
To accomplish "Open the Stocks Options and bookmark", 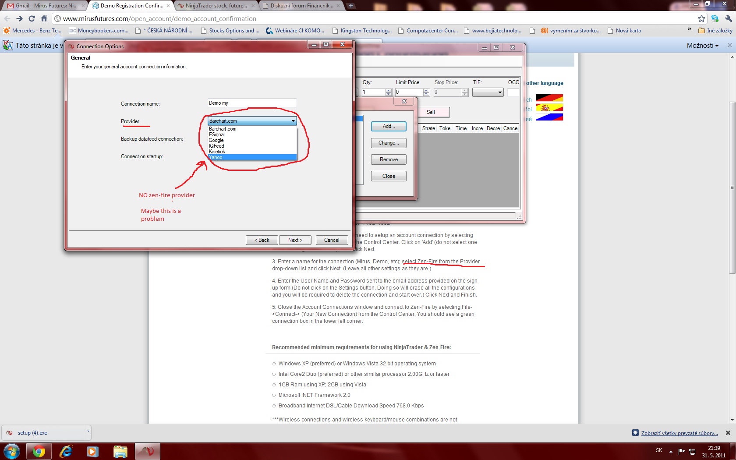I will [230, 31].
